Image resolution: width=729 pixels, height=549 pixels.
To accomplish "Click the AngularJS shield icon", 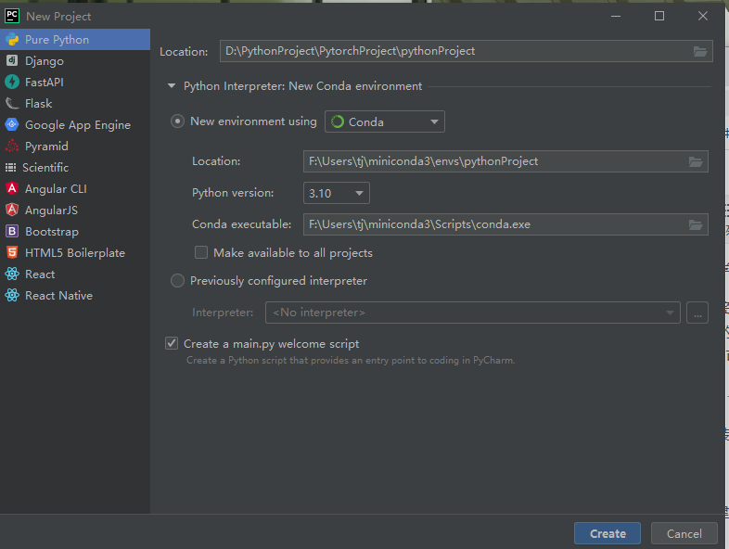I will tap(12, 210).
